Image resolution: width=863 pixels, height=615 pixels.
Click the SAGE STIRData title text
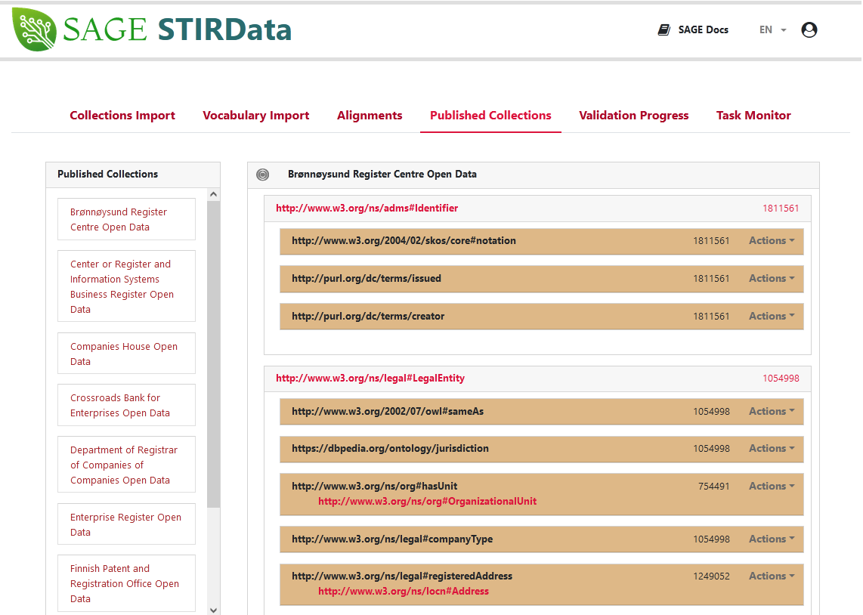(177, 29)
